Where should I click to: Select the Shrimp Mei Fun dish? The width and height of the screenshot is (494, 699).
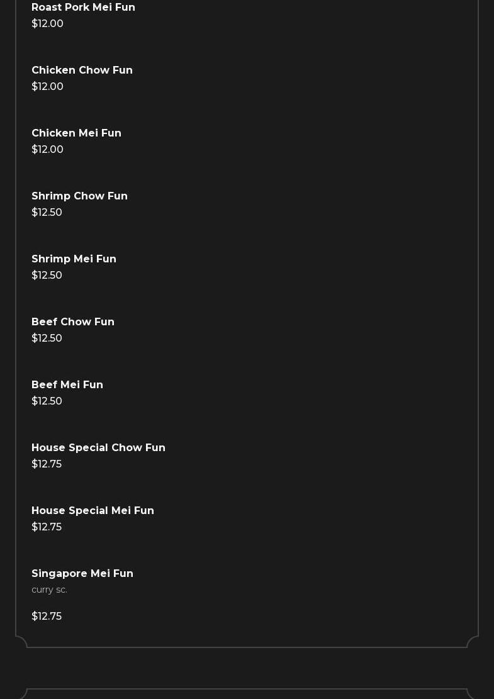(74, 259)
